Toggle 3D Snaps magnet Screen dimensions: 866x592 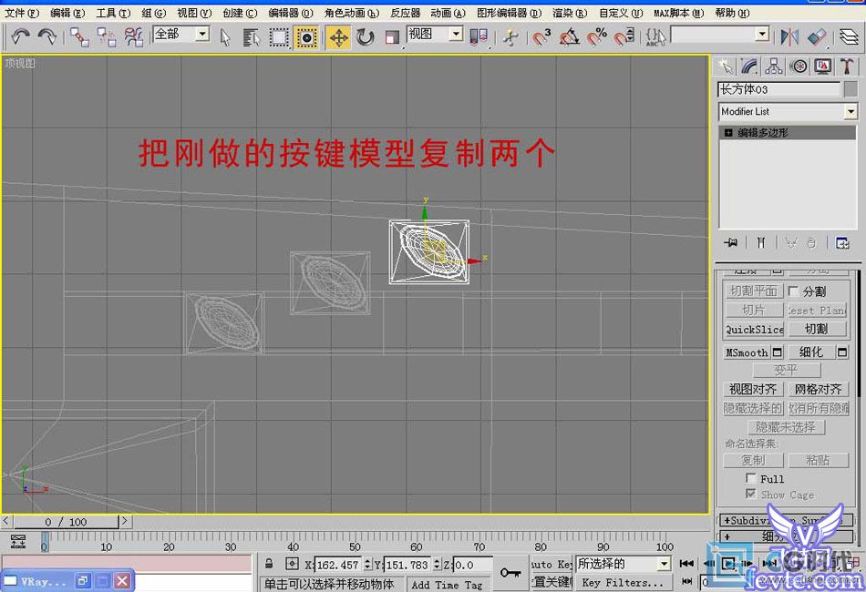pyautogui.click(x=541, y=37)
